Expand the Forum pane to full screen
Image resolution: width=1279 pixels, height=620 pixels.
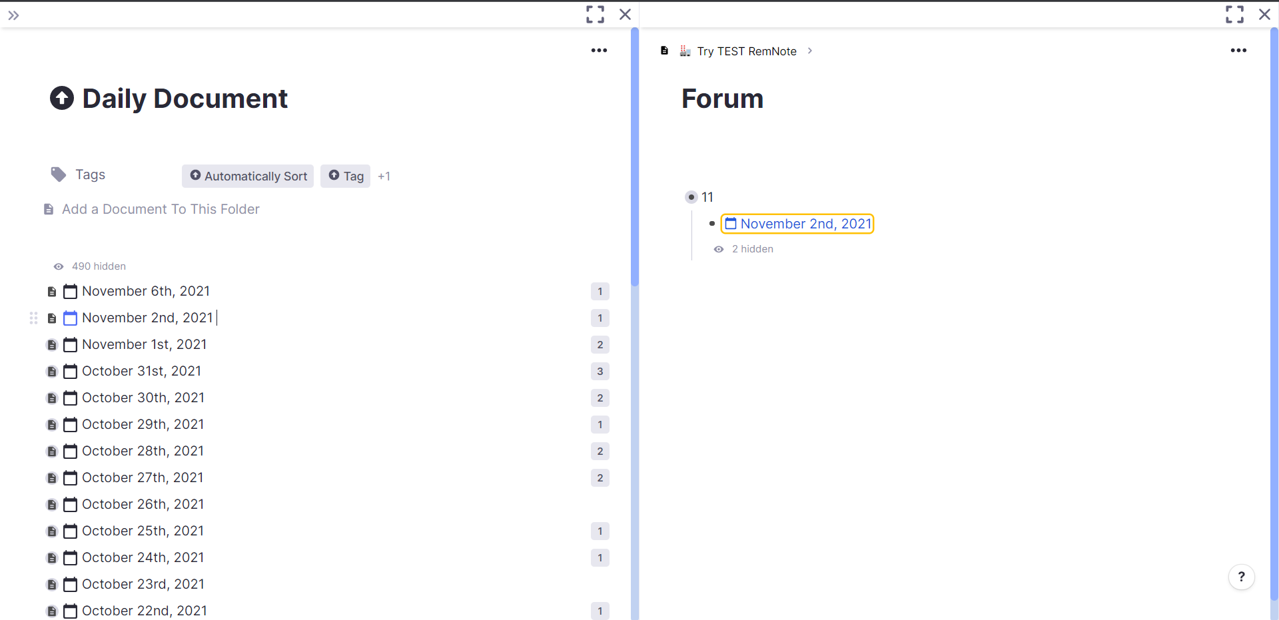coord(1235,14)
